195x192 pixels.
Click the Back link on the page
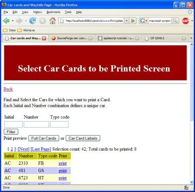[x=8, y=89]
